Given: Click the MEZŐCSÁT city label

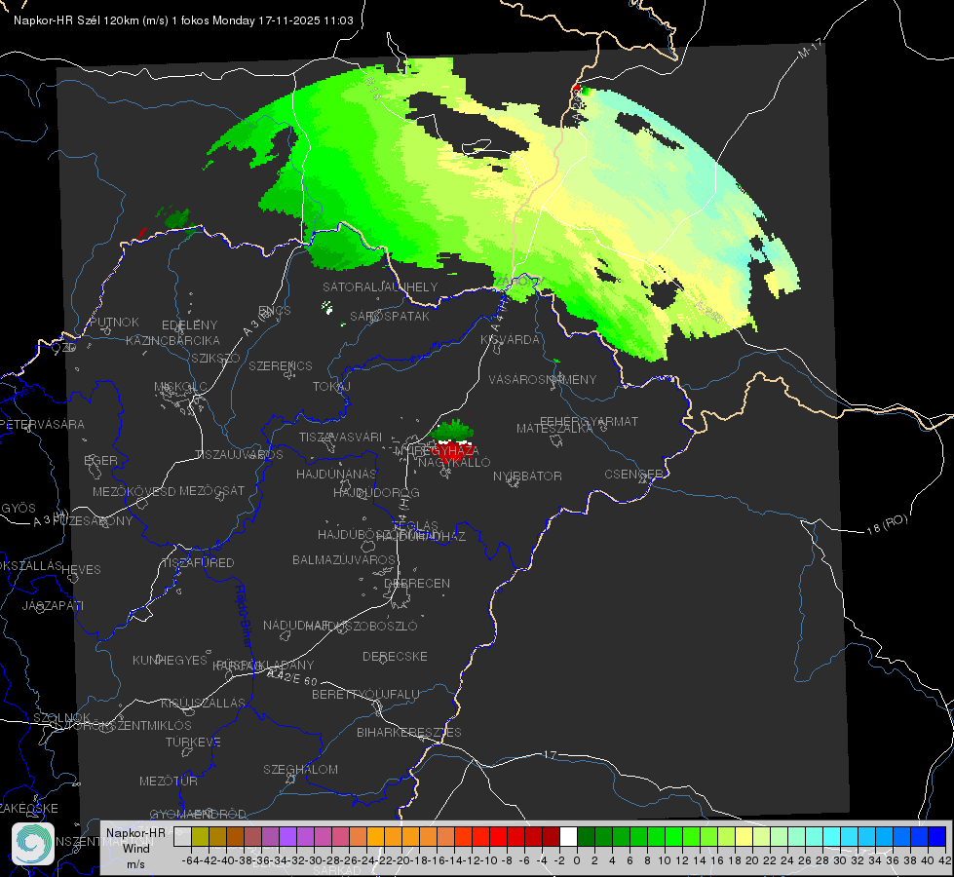Looking at the screenshot, I should pyautogui.click(x=212, y=490).
